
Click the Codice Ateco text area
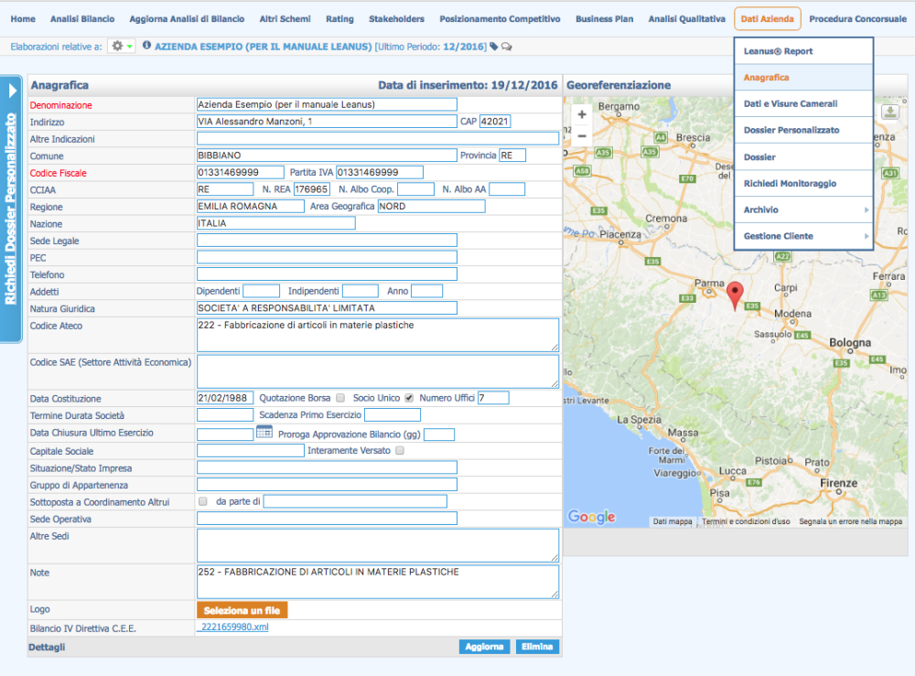tap(378, 335)
